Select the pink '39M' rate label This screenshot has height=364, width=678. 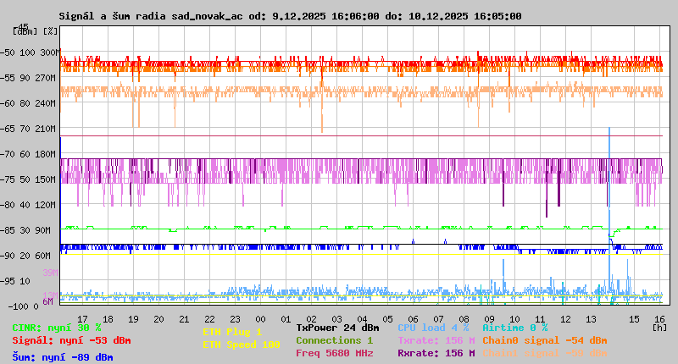pos(50,273)
